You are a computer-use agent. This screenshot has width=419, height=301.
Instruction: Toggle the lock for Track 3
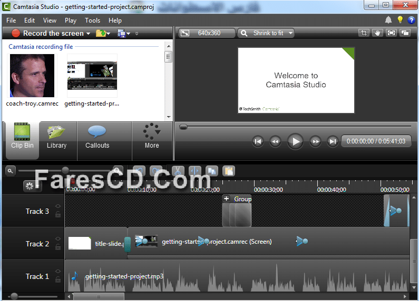point(58,214)
